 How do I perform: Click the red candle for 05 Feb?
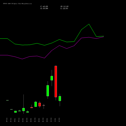40,105
